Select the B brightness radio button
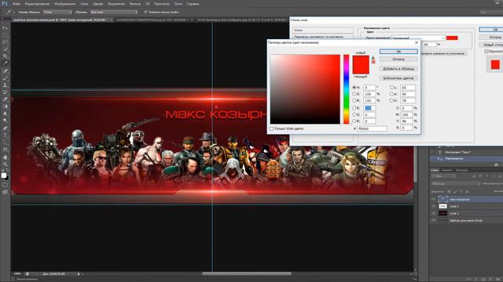 (354, 100)
